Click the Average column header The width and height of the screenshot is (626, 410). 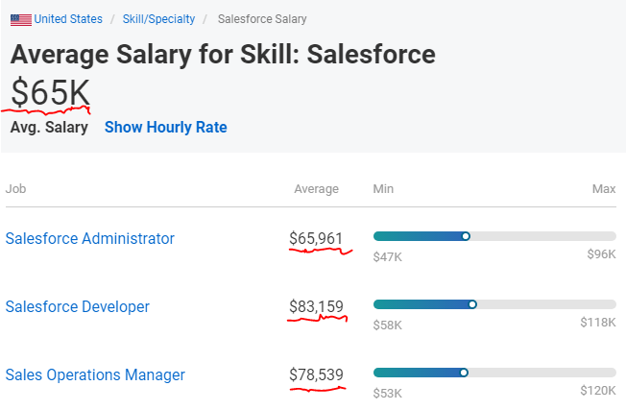point(316,189)
